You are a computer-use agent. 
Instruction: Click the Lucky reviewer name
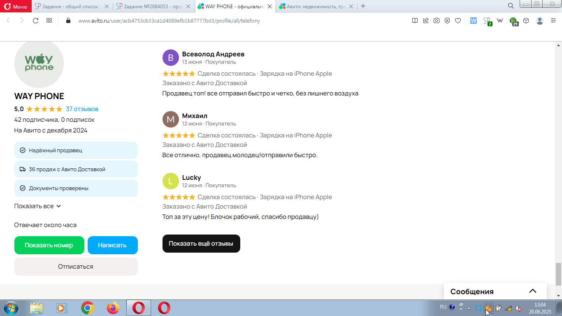click(192, 178)
